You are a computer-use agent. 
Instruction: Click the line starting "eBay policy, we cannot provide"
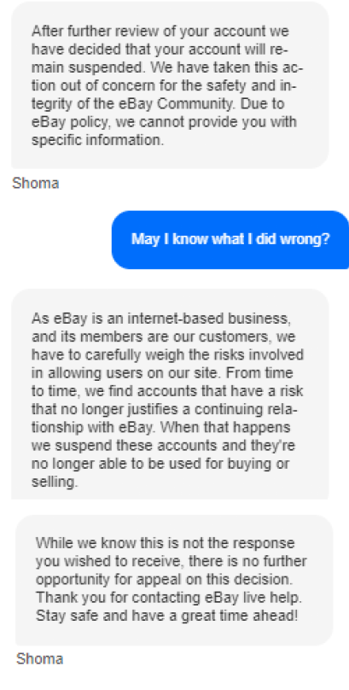[164, 122]
